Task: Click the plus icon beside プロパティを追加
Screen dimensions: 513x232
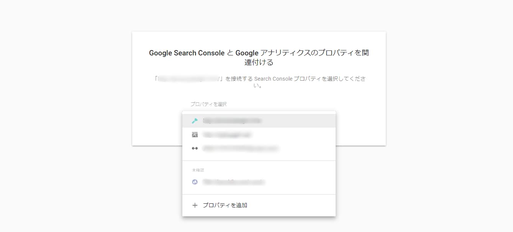Action: pyautogui.click(x=195, y=205)
